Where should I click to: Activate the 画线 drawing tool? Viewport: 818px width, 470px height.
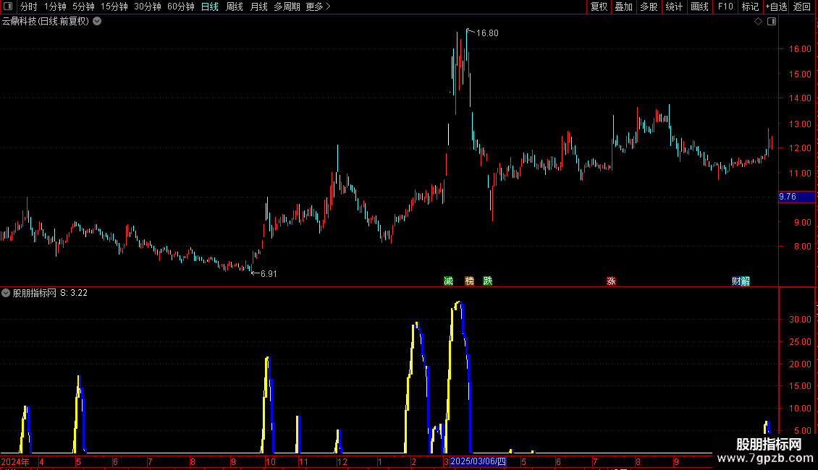coord(699,7)
